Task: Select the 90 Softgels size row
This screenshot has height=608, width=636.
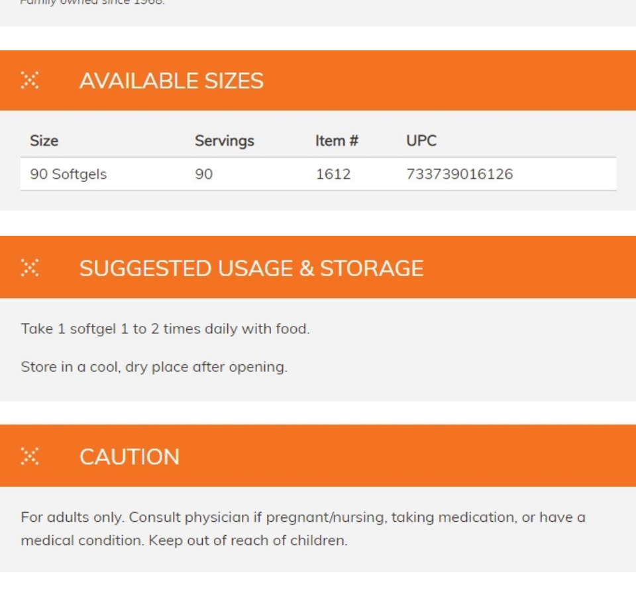Action: pyautogui.click(x=319, y=174)
